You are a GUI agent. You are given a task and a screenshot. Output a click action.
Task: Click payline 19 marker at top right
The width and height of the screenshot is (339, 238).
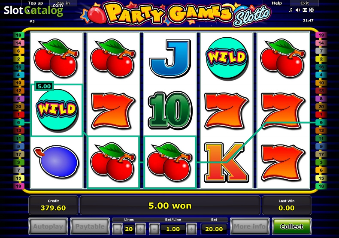(321, 35)
